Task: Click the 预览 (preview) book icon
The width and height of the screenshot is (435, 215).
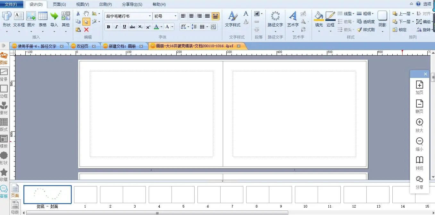Action: point(419,160)
